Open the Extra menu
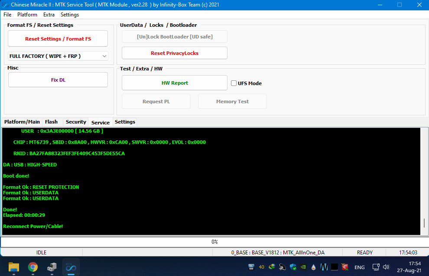This screenshot has width=429, height=276. point(49,15)
